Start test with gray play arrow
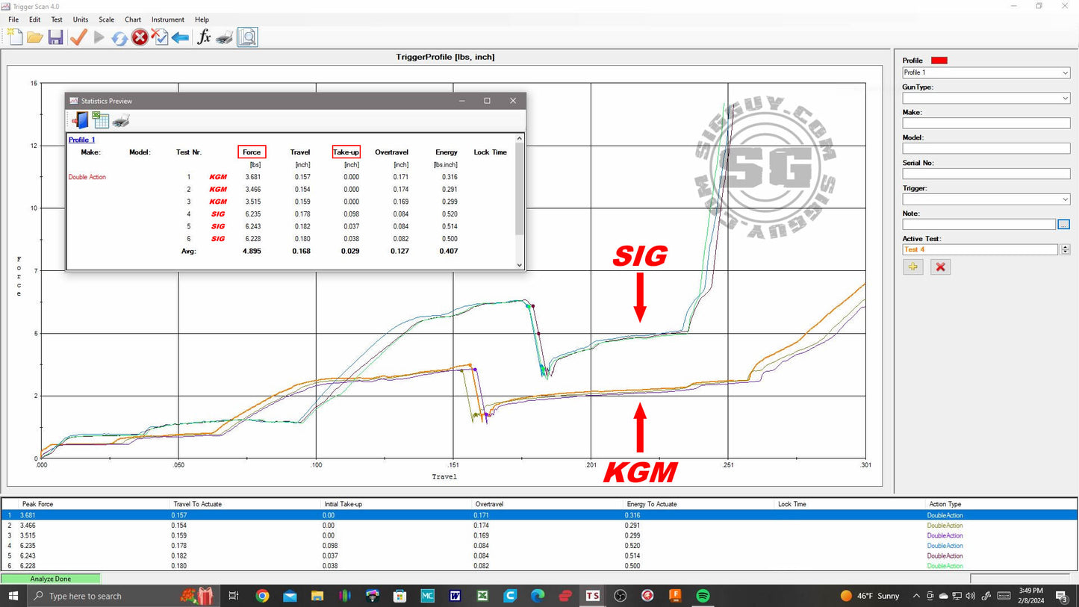 (99, 37)
